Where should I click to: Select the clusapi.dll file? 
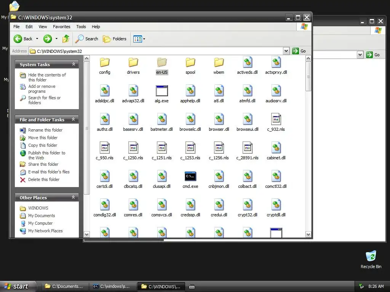(x=161, y=180)
